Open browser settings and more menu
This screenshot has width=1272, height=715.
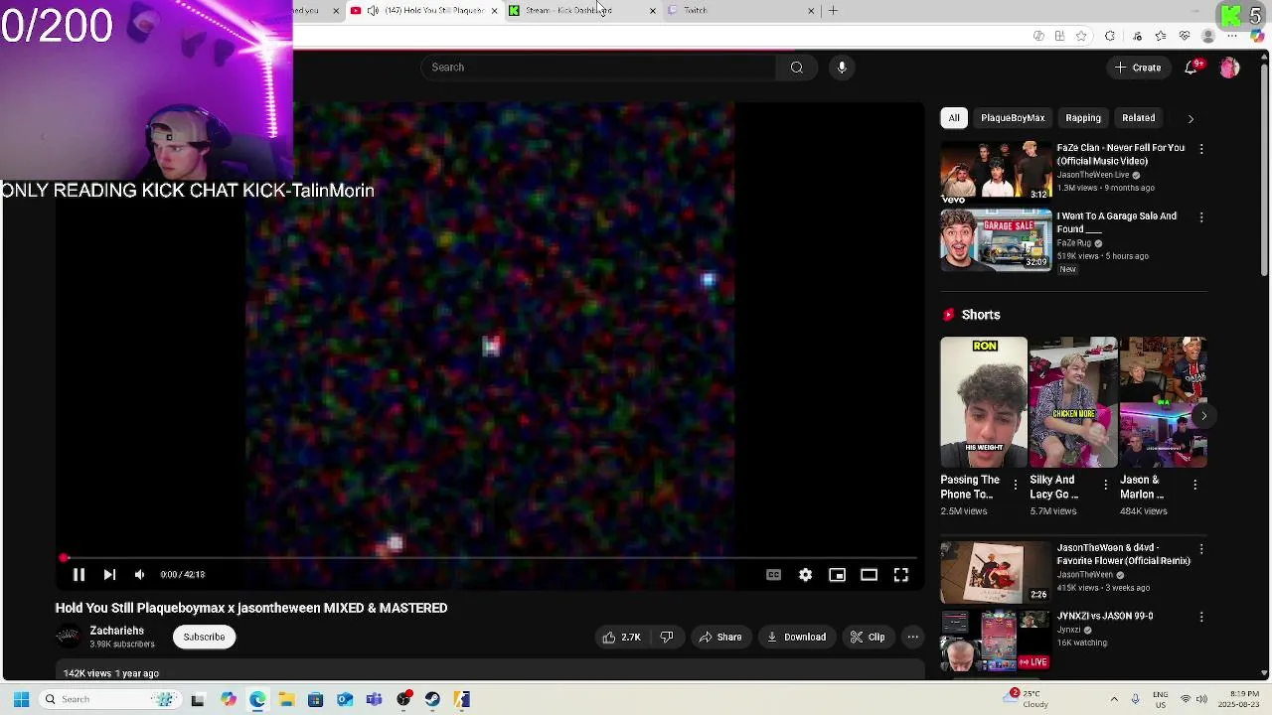[x=1232, y=36]
